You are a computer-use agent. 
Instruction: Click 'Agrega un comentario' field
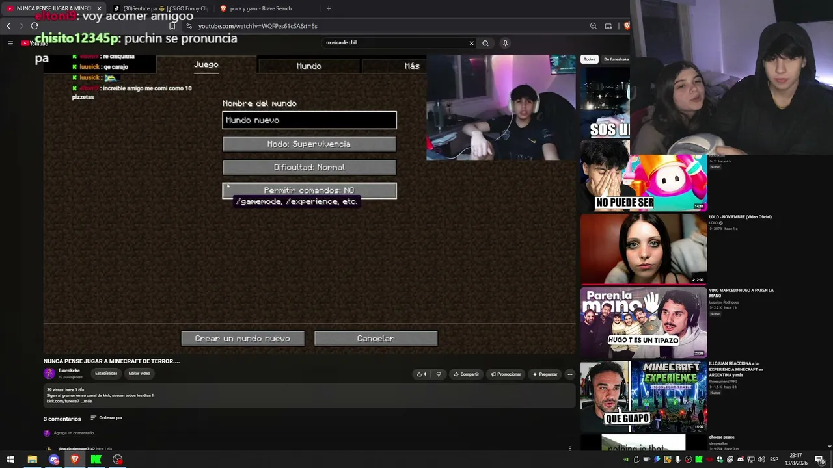tap(75, 433)
